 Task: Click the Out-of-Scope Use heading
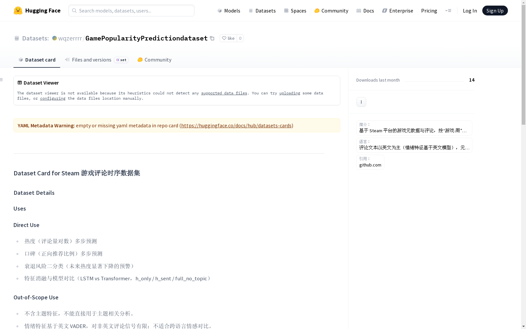tap(36, 297)
